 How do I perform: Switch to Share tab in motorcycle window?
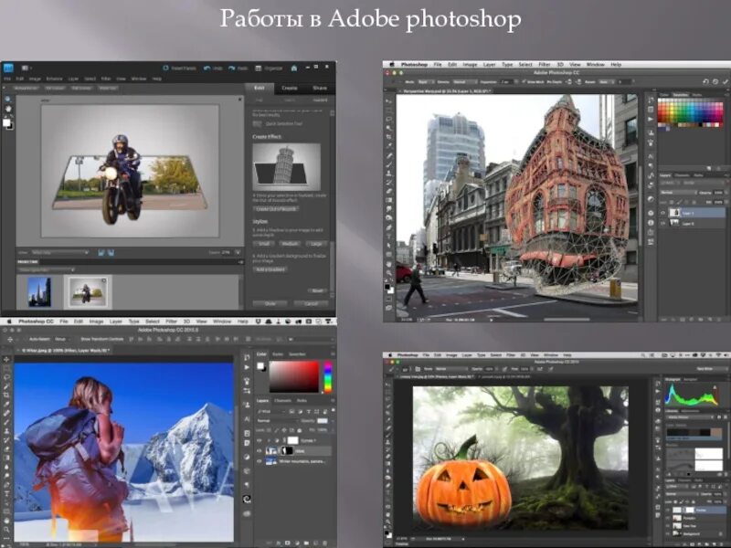pyautogui.click(x=319, y=88)
